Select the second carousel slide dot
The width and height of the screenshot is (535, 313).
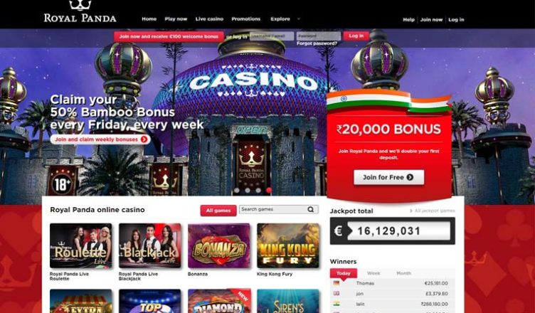click(x=248, y=190)
